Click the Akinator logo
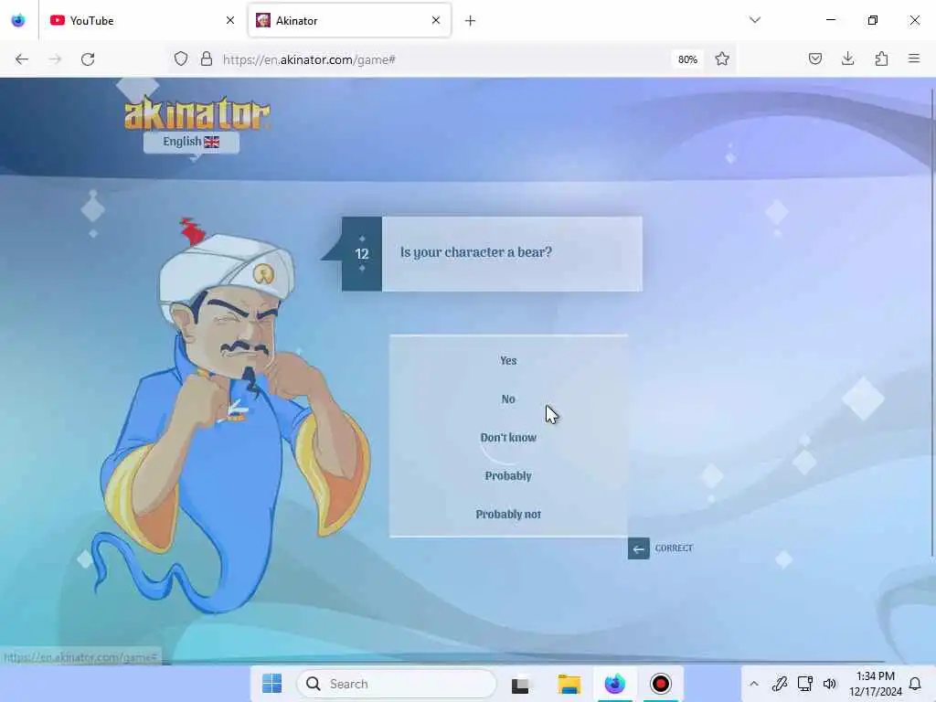Viewport: 936px width, 702px height. coord(197,112)
